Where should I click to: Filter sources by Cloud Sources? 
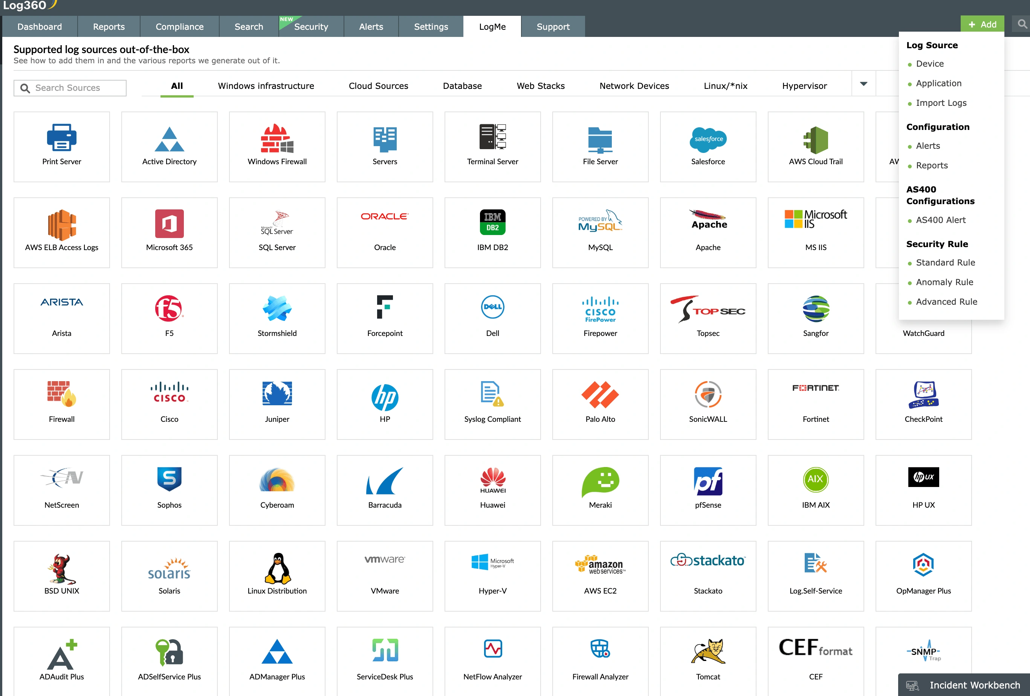pyautogui.click(x=379, y=86)
